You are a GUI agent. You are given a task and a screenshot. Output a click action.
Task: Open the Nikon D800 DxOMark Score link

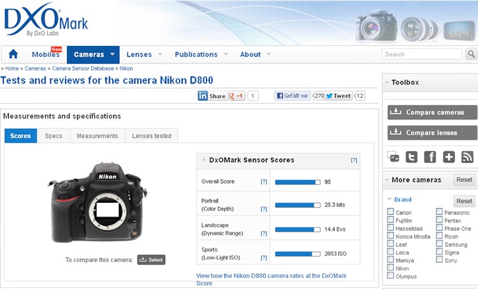(x=272, y=279)
